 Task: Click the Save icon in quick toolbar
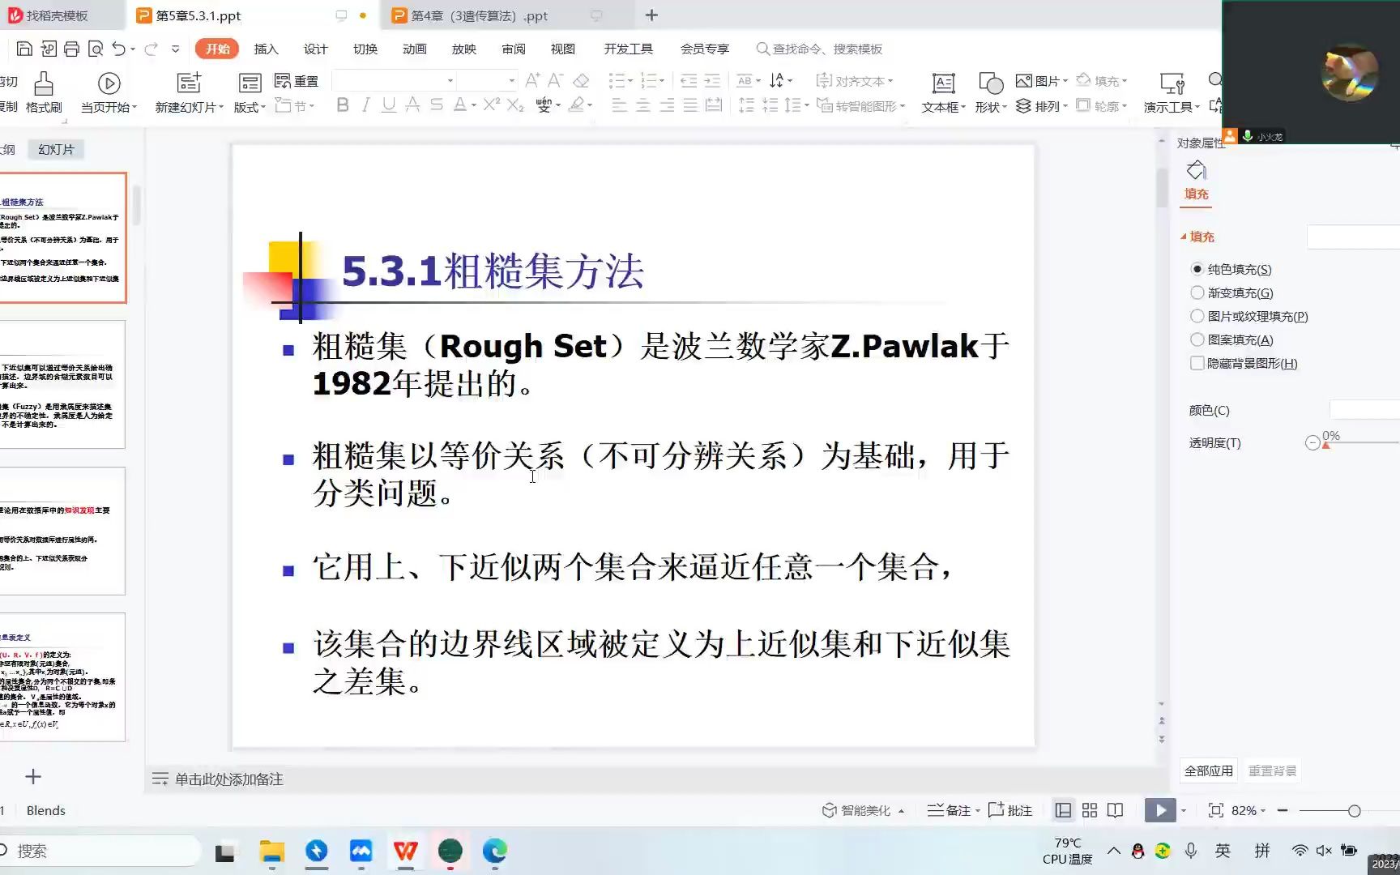(x=24, y=49)
